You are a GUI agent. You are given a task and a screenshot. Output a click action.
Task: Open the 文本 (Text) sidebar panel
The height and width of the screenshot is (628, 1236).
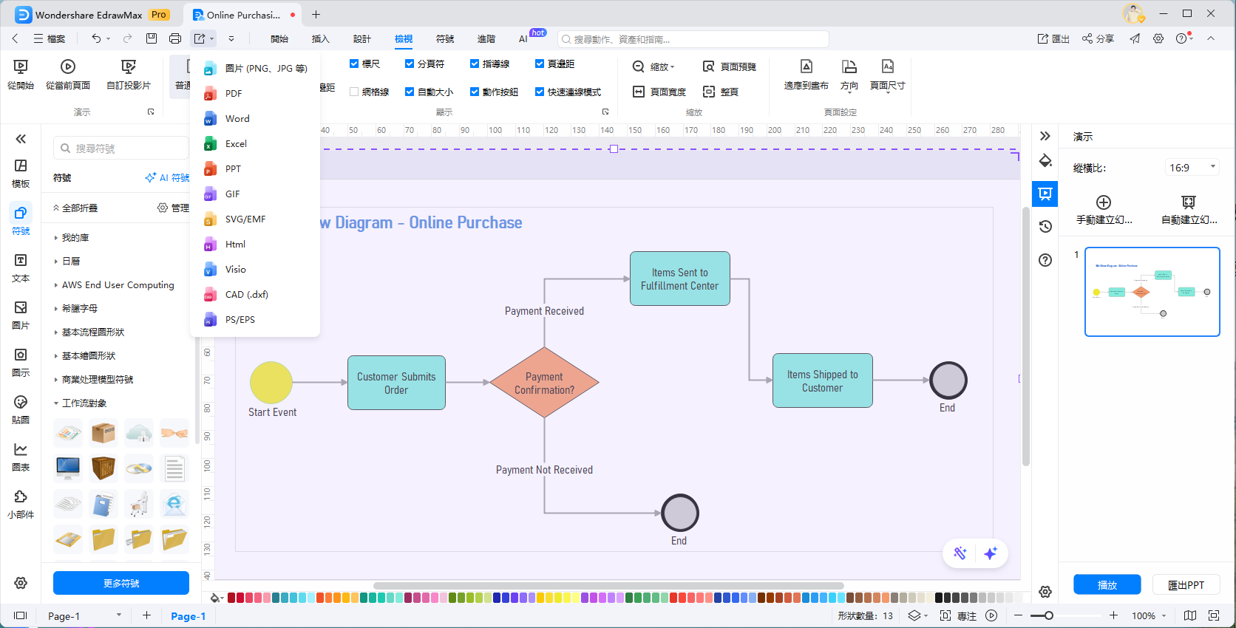pyautogui.click(x=21, y=267)
